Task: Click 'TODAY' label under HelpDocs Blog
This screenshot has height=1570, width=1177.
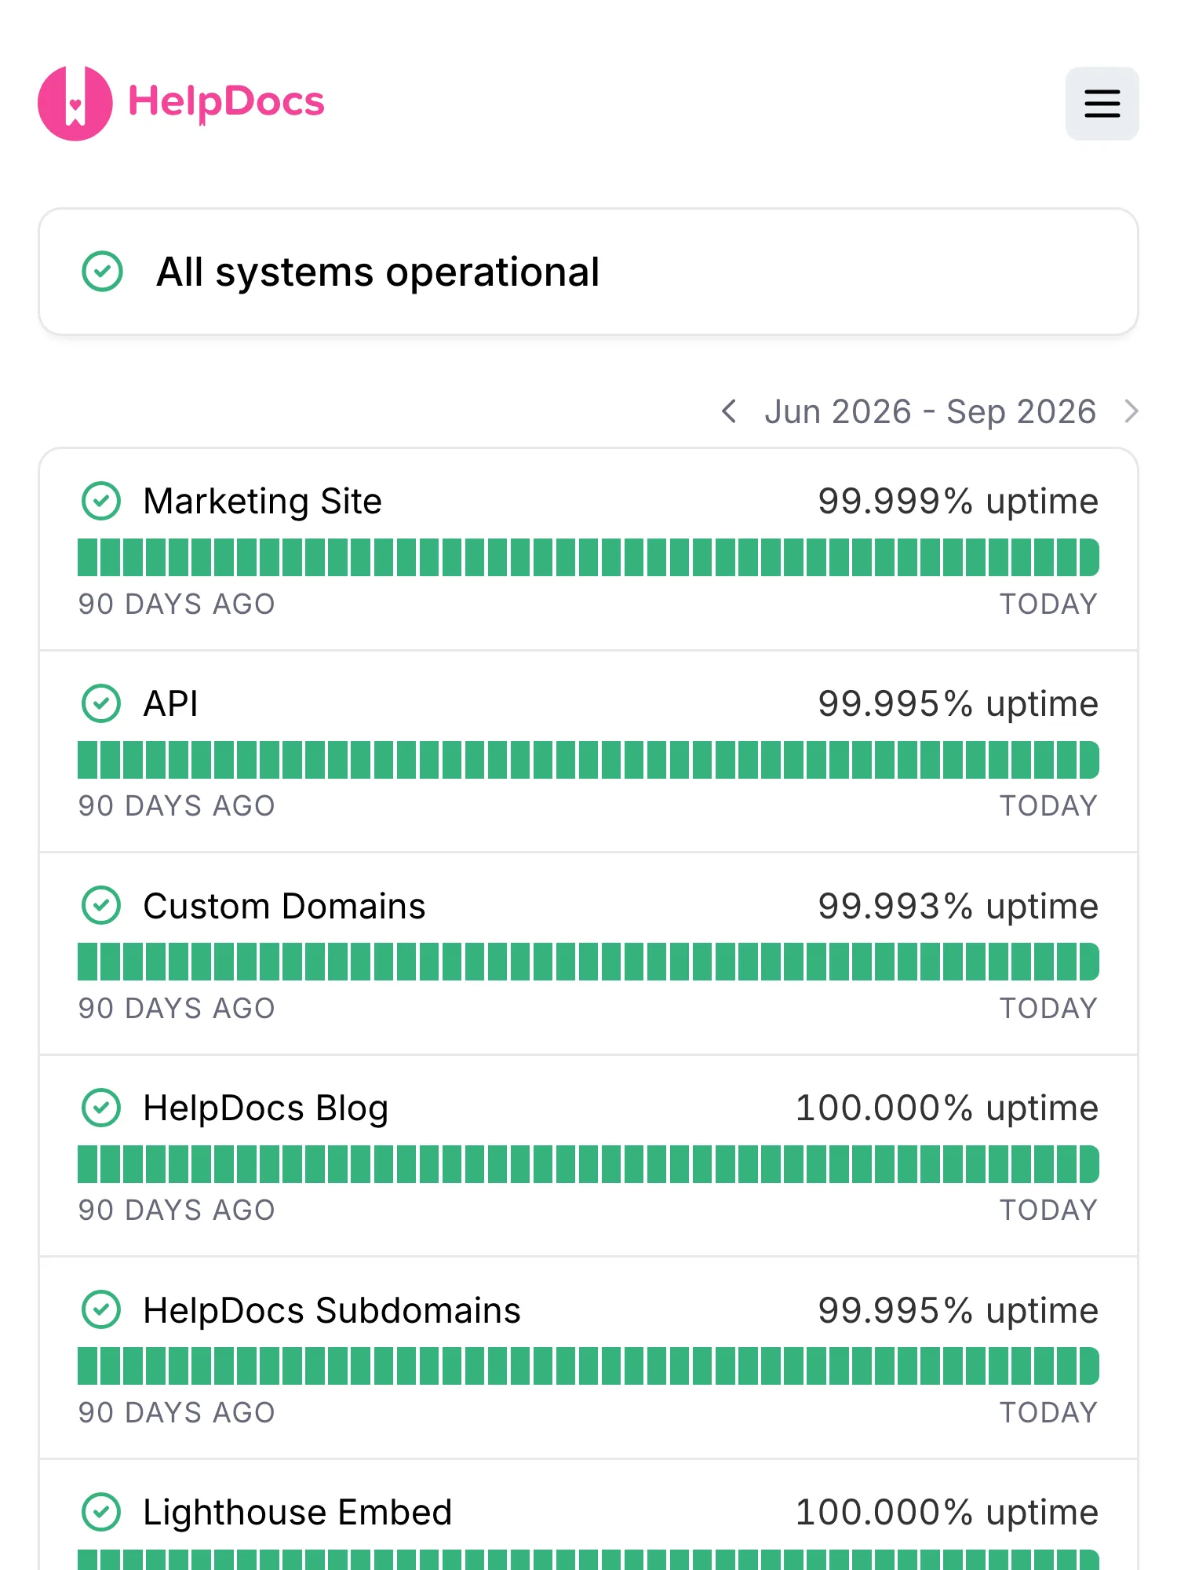Action: pos(1048,1210)
